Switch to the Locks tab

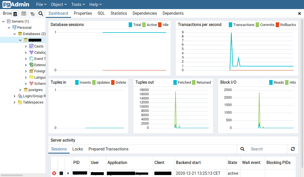coord(77,149)
